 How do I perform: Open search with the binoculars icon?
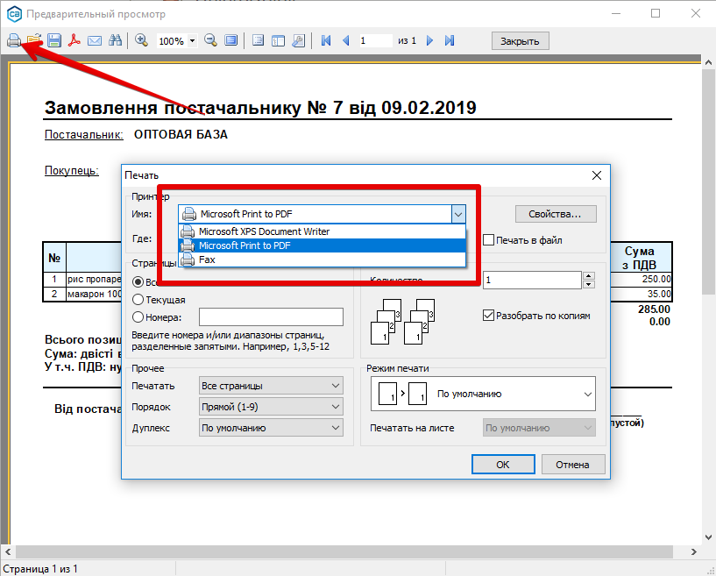tap(115, 40)
